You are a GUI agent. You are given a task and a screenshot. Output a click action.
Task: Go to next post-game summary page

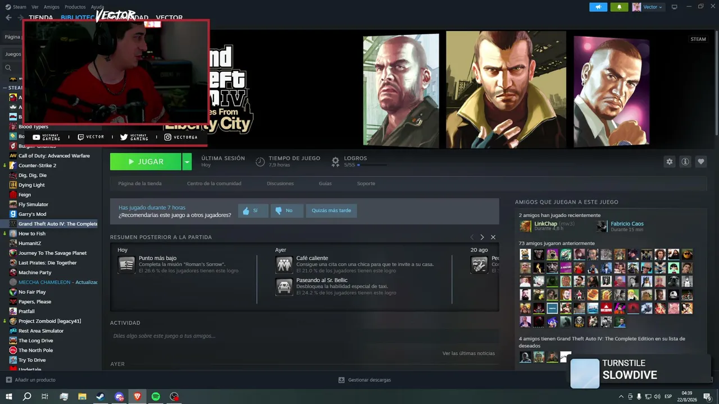pos(482,237)
